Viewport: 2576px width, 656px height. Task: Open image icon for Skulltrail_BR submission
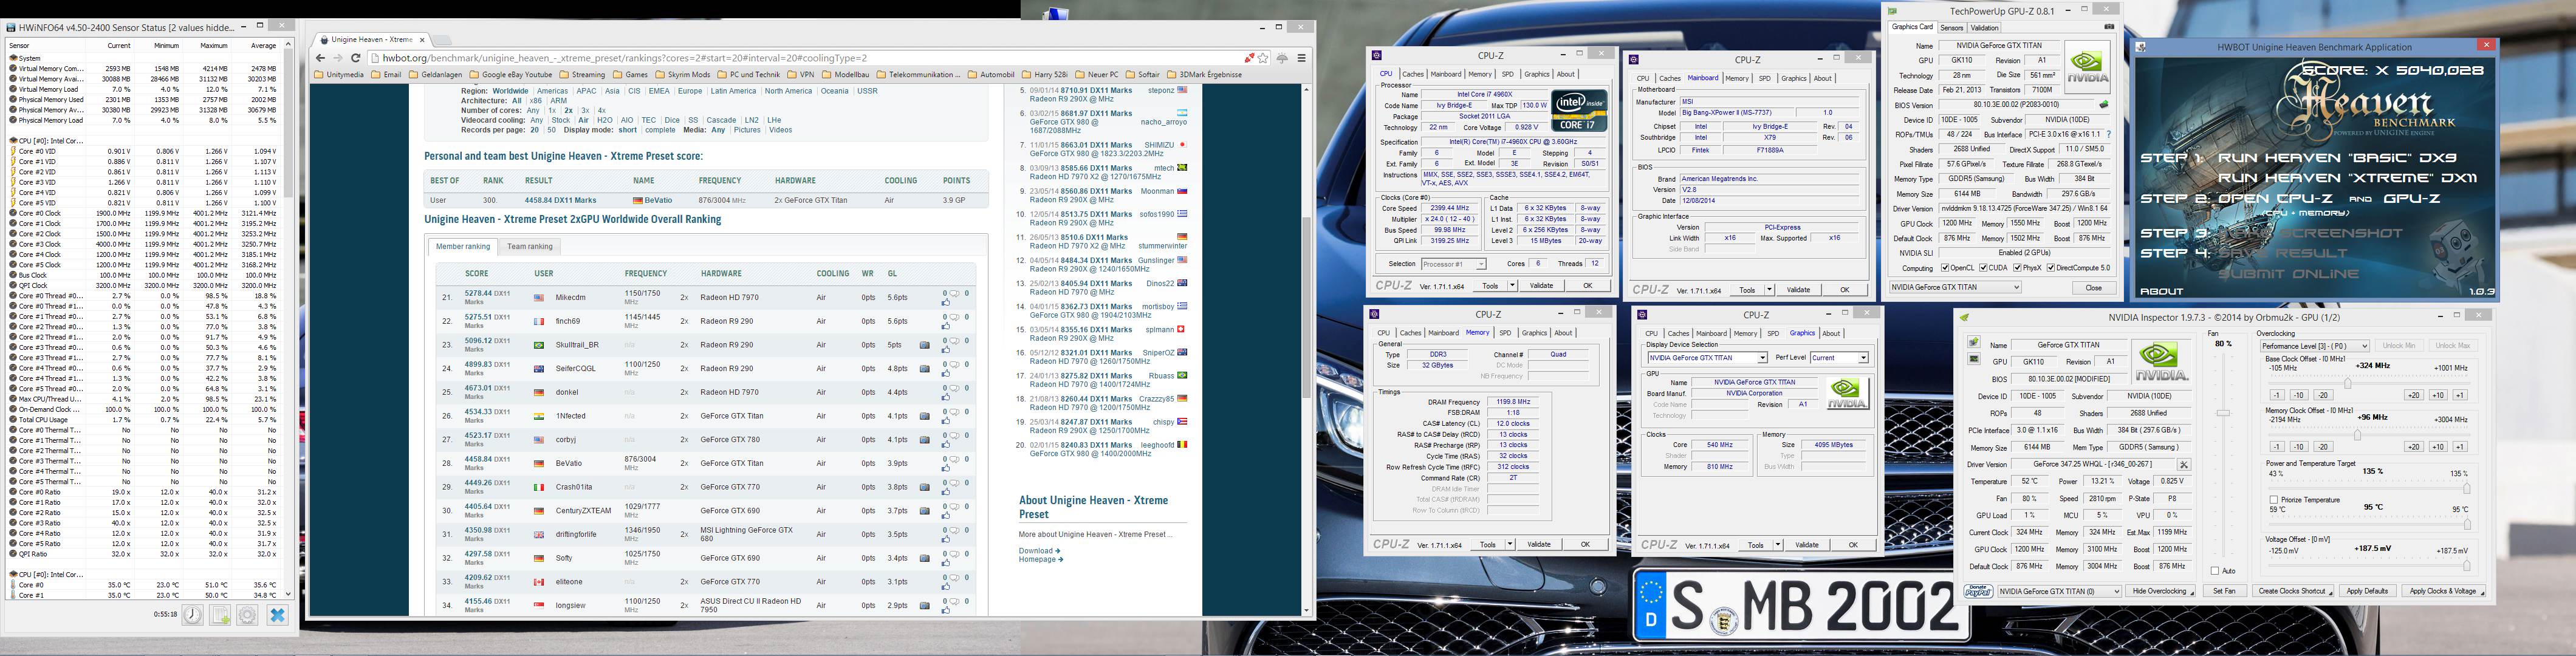tap(924, 345)
